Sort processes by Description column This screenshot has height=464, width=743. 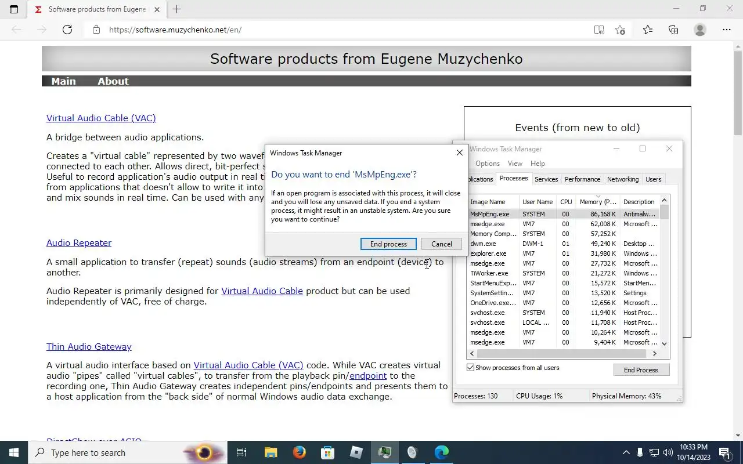(x=639, y=202)
